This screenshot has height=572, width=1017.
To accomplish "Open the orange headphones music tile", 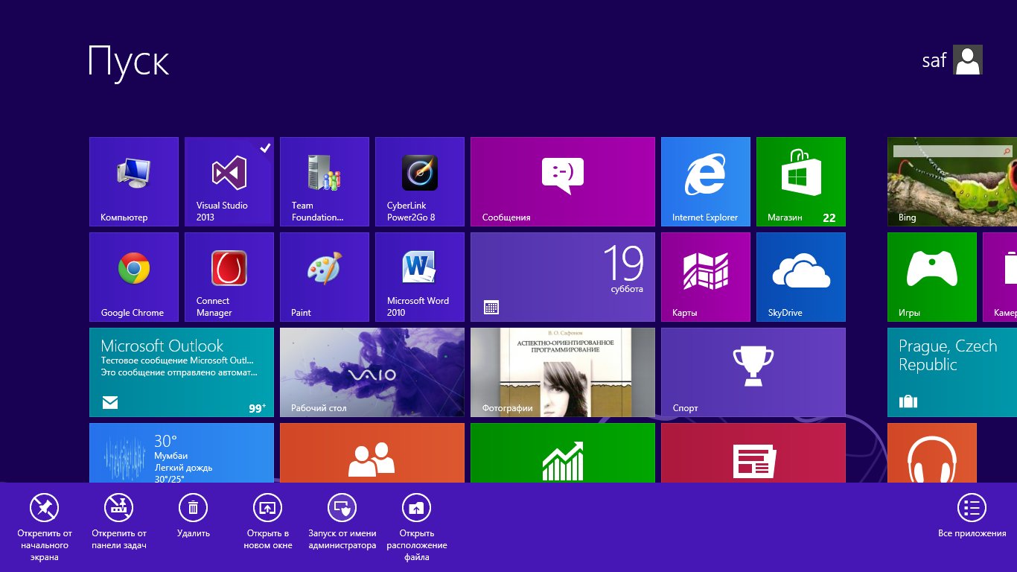I will [932, 453].
